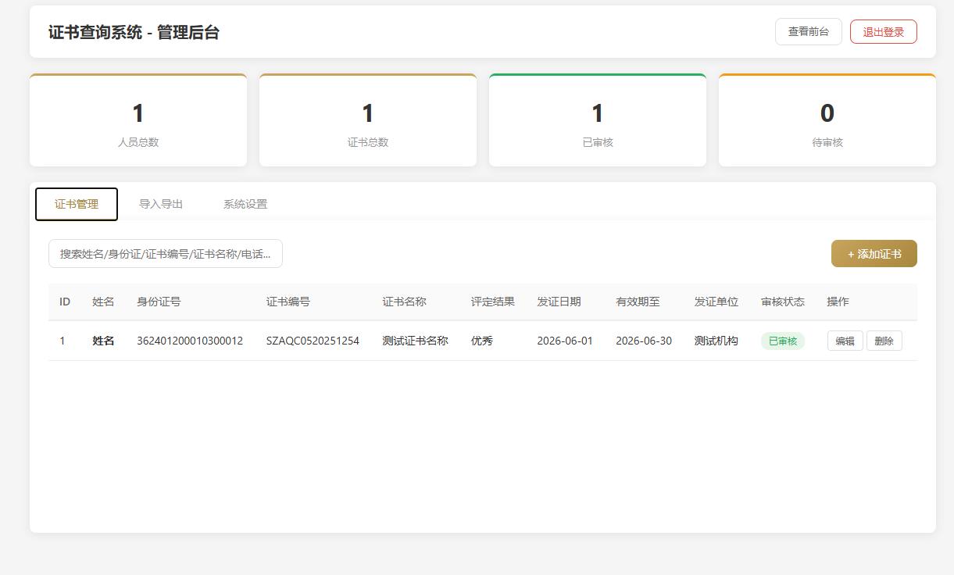Click the issue date 2026-06-01
954x575 pixels.
[x=565, y=341]
